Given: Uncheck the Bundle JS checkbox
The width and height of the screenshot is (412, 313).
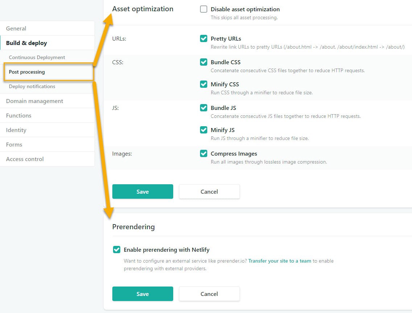Looking at the screenshot, I should [204, 108].
